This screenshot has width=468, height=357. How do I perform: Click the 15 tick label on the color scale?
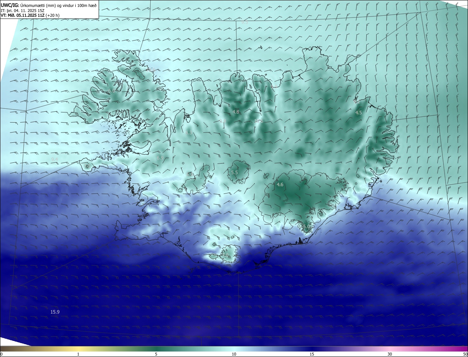[x=312, y=354]
